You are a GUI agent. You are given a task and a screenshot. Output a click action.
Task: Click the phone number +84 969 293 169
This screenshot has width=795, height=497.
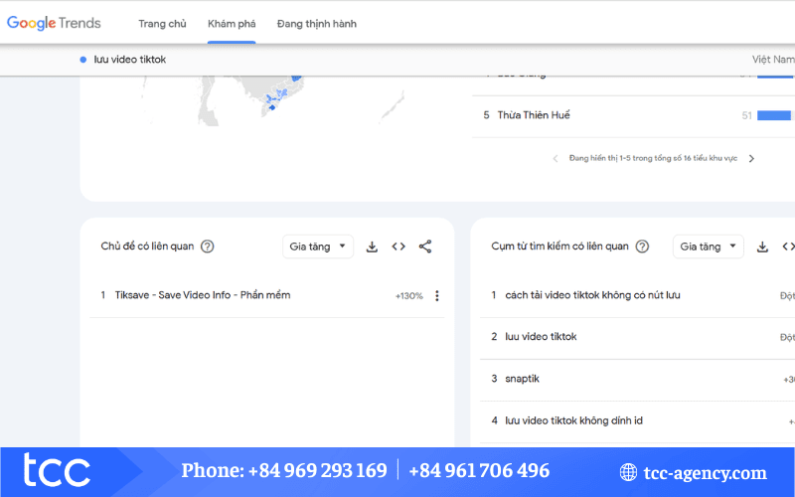[317, 470]
